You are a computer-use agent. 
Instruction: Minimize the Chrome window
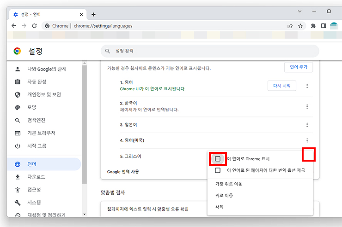314,12
